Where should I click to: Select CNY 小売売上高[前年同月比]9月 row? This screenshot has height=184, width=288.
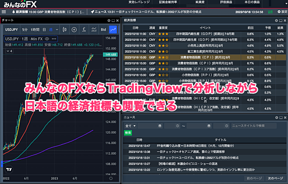(205, 46)
